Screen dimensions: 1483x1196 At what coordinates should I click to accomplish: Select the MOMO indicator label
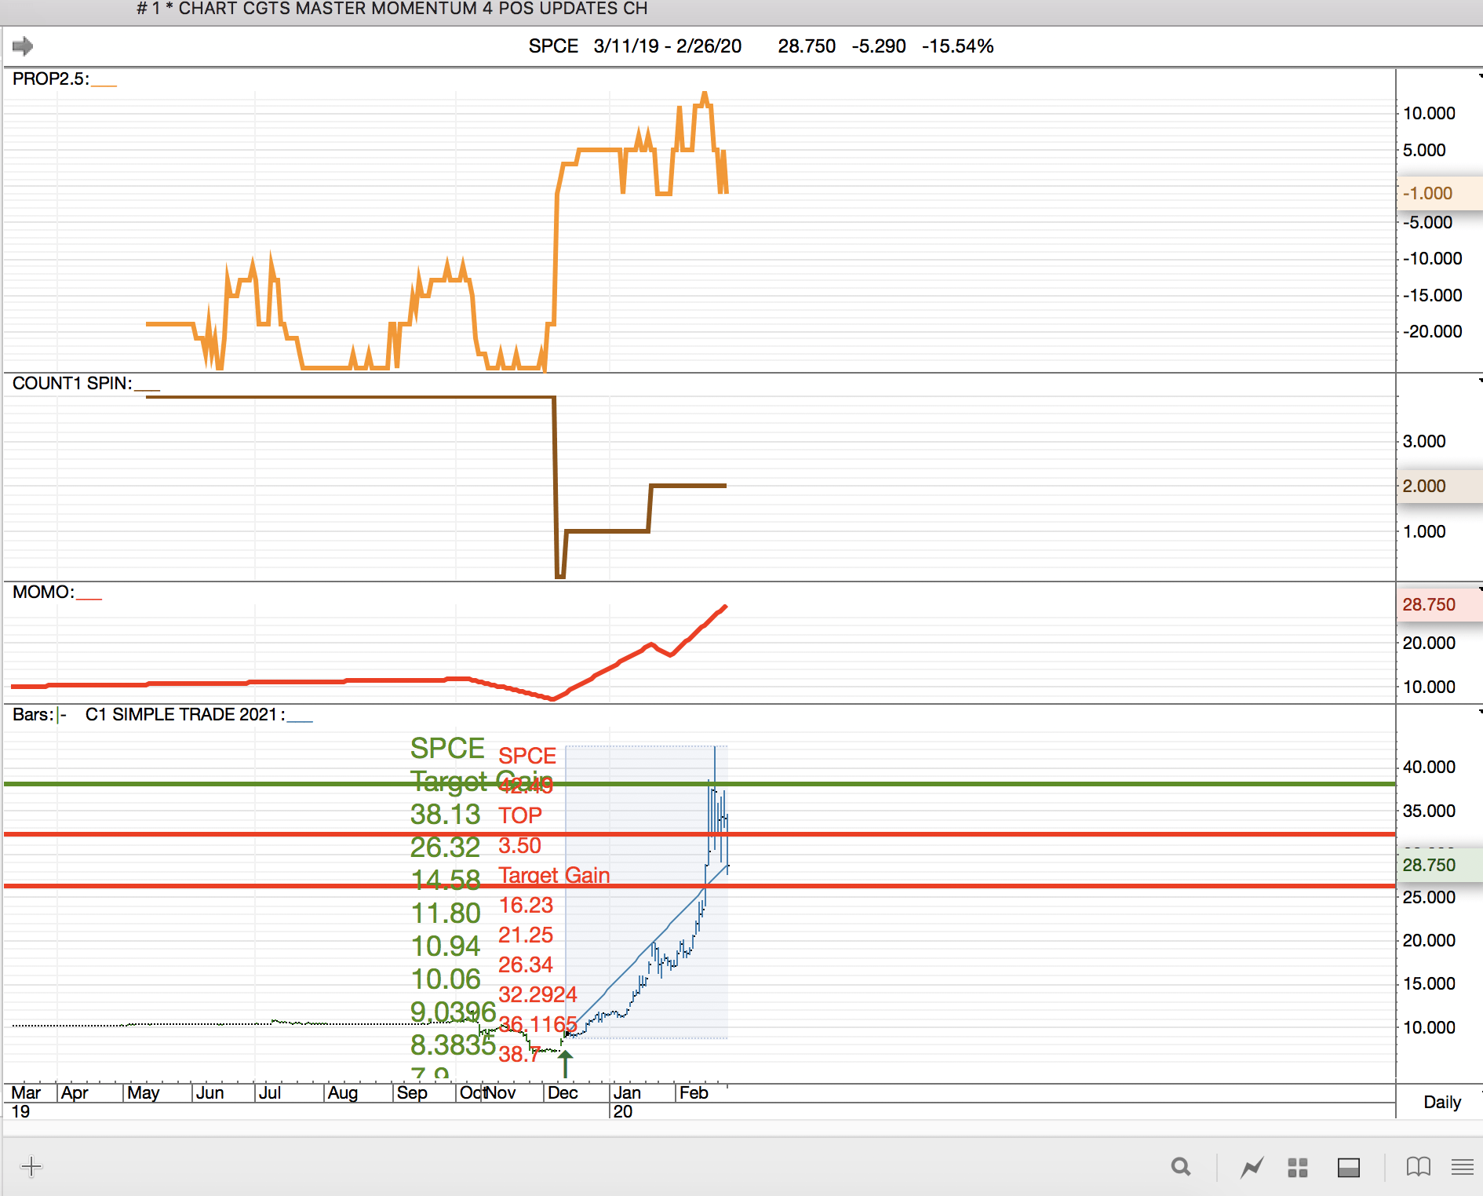[x=43, y=592]
